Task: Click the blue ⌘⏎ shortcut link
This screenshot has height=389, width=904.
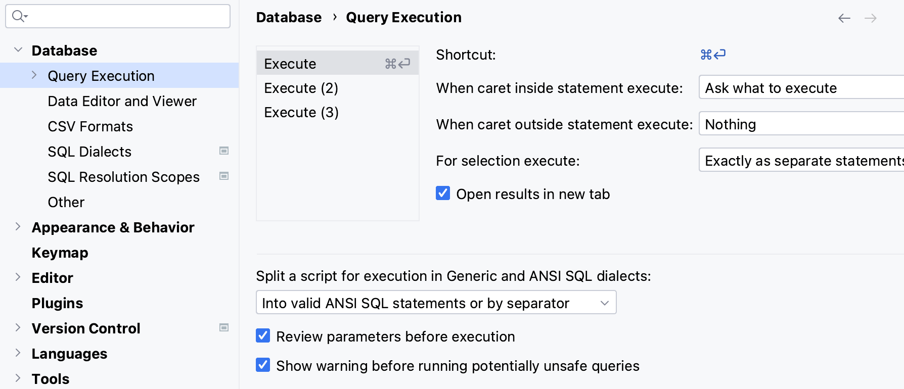Action: (x=713, y=54)
